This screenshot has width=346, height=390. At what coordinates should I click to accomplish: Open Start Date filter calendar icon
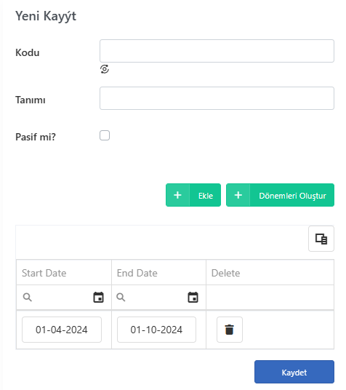[98, 297]
